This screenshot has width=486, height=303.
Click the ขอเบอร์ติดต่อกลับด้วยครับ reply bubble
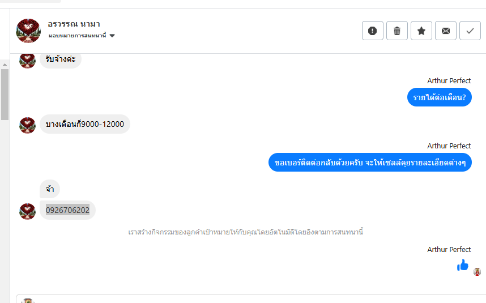point(369,162)
